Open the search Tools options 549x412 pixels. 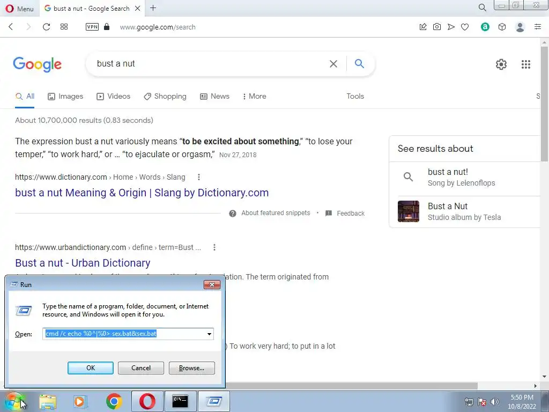point(355,97)
